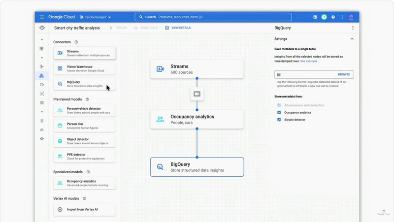The height and width of the screenshot is (222, 394).
Task: Collapse the Settings section chevron
Action: (x=352, y=39)
